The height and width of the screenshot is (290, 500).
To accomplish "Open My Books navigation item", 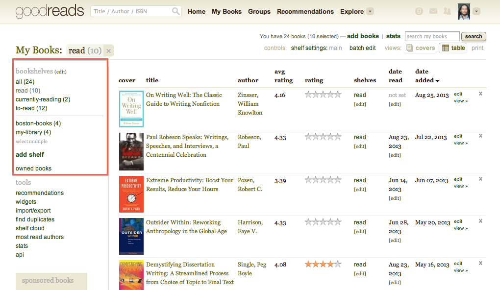I will (227, 11).
